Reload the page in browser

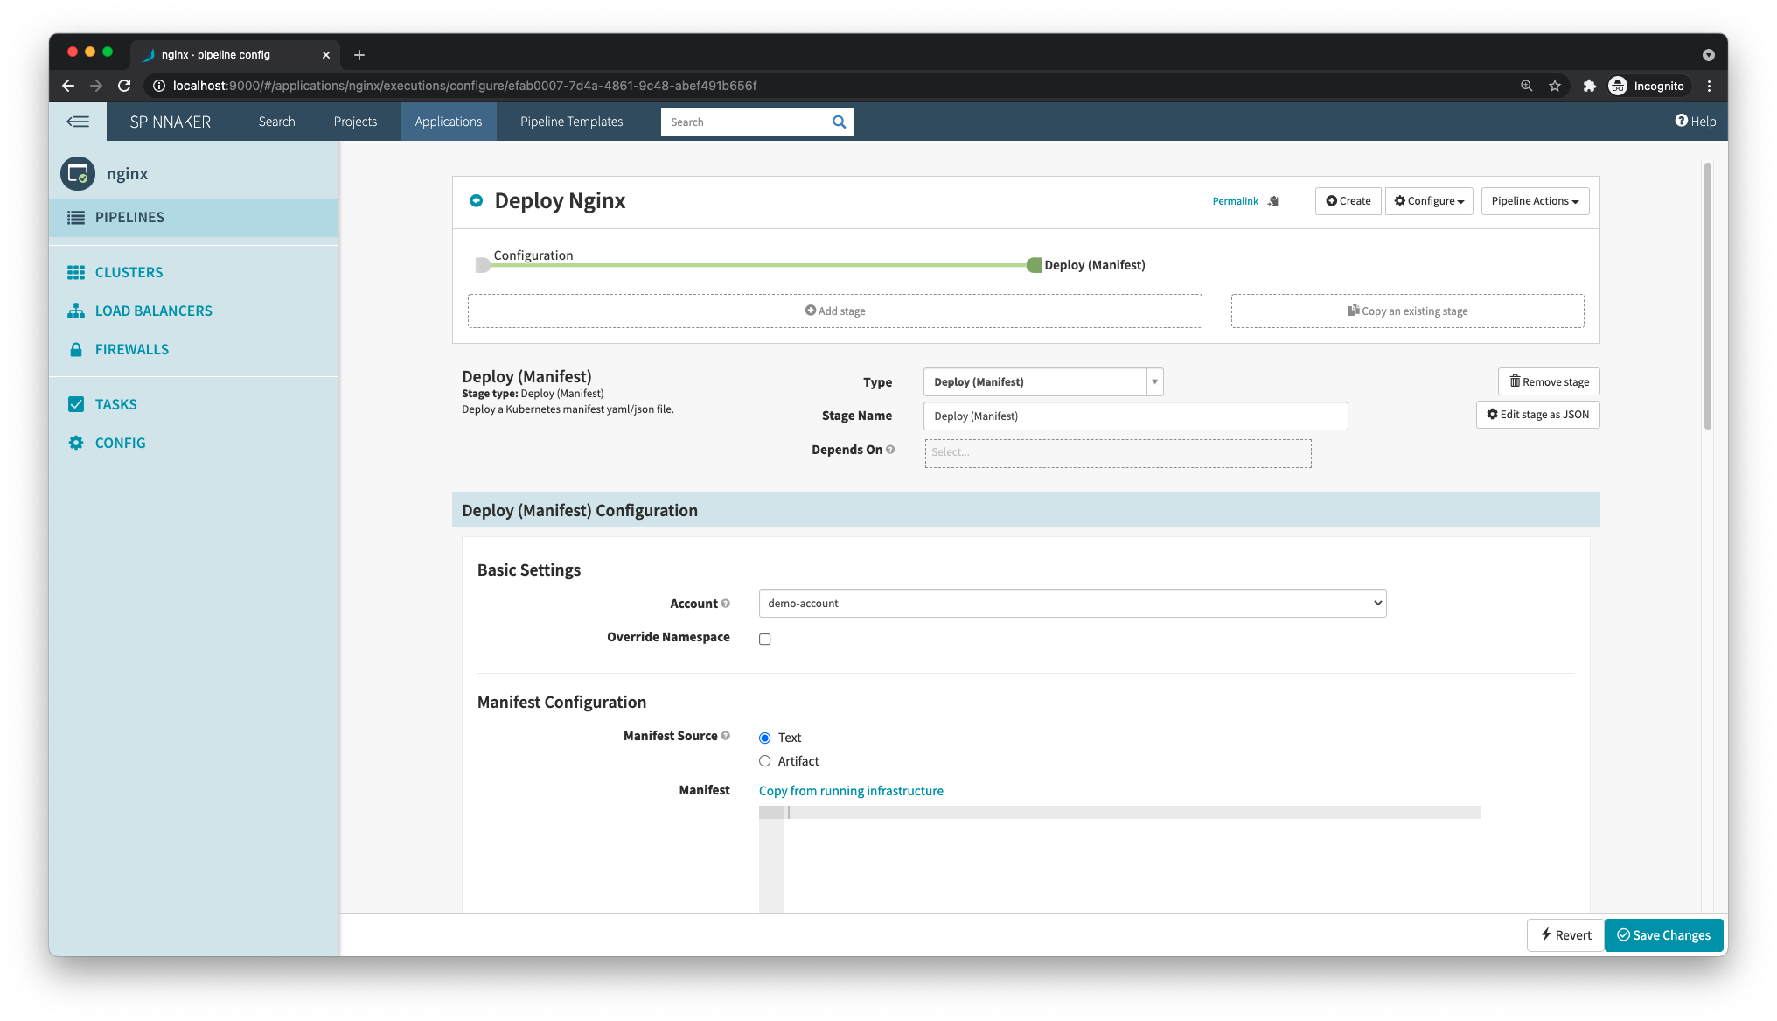[x=124, y=86]
